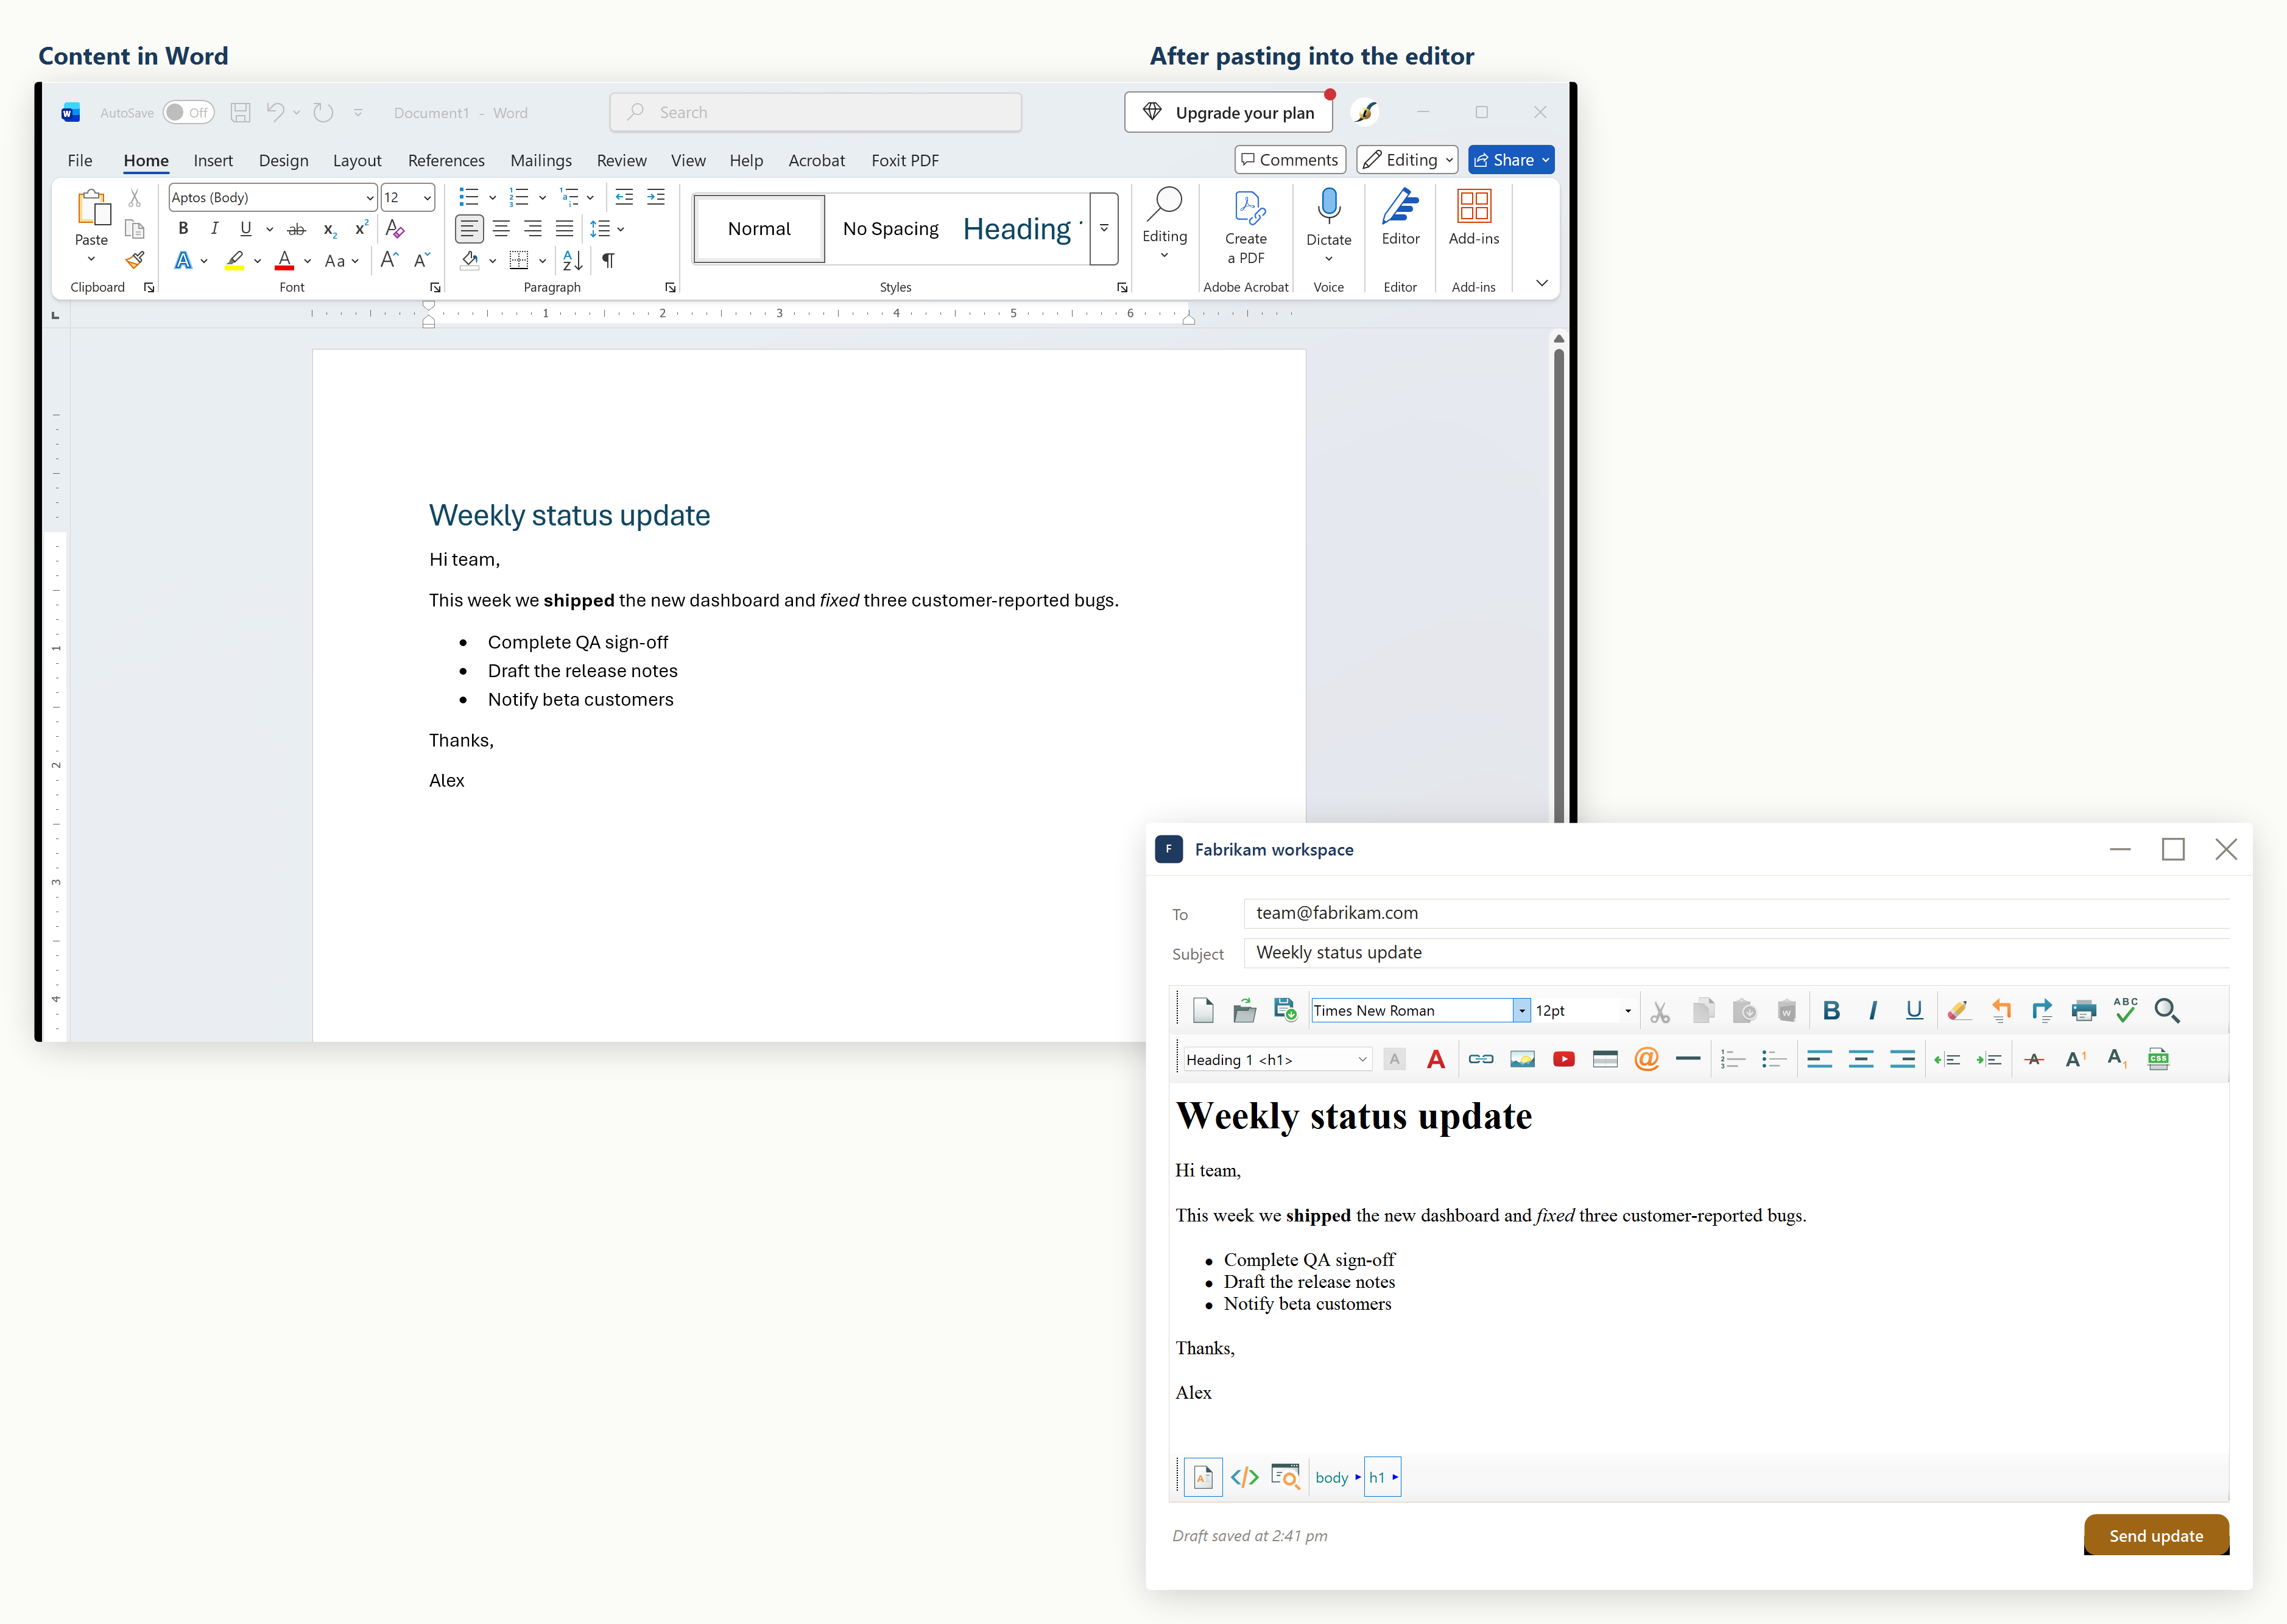The height and width of the screenshot is (1624, 2287).
Task: Click the blue Redo arrow in Fabrikam editor
Action: pyautogui.click(x=2042, y=1010)
